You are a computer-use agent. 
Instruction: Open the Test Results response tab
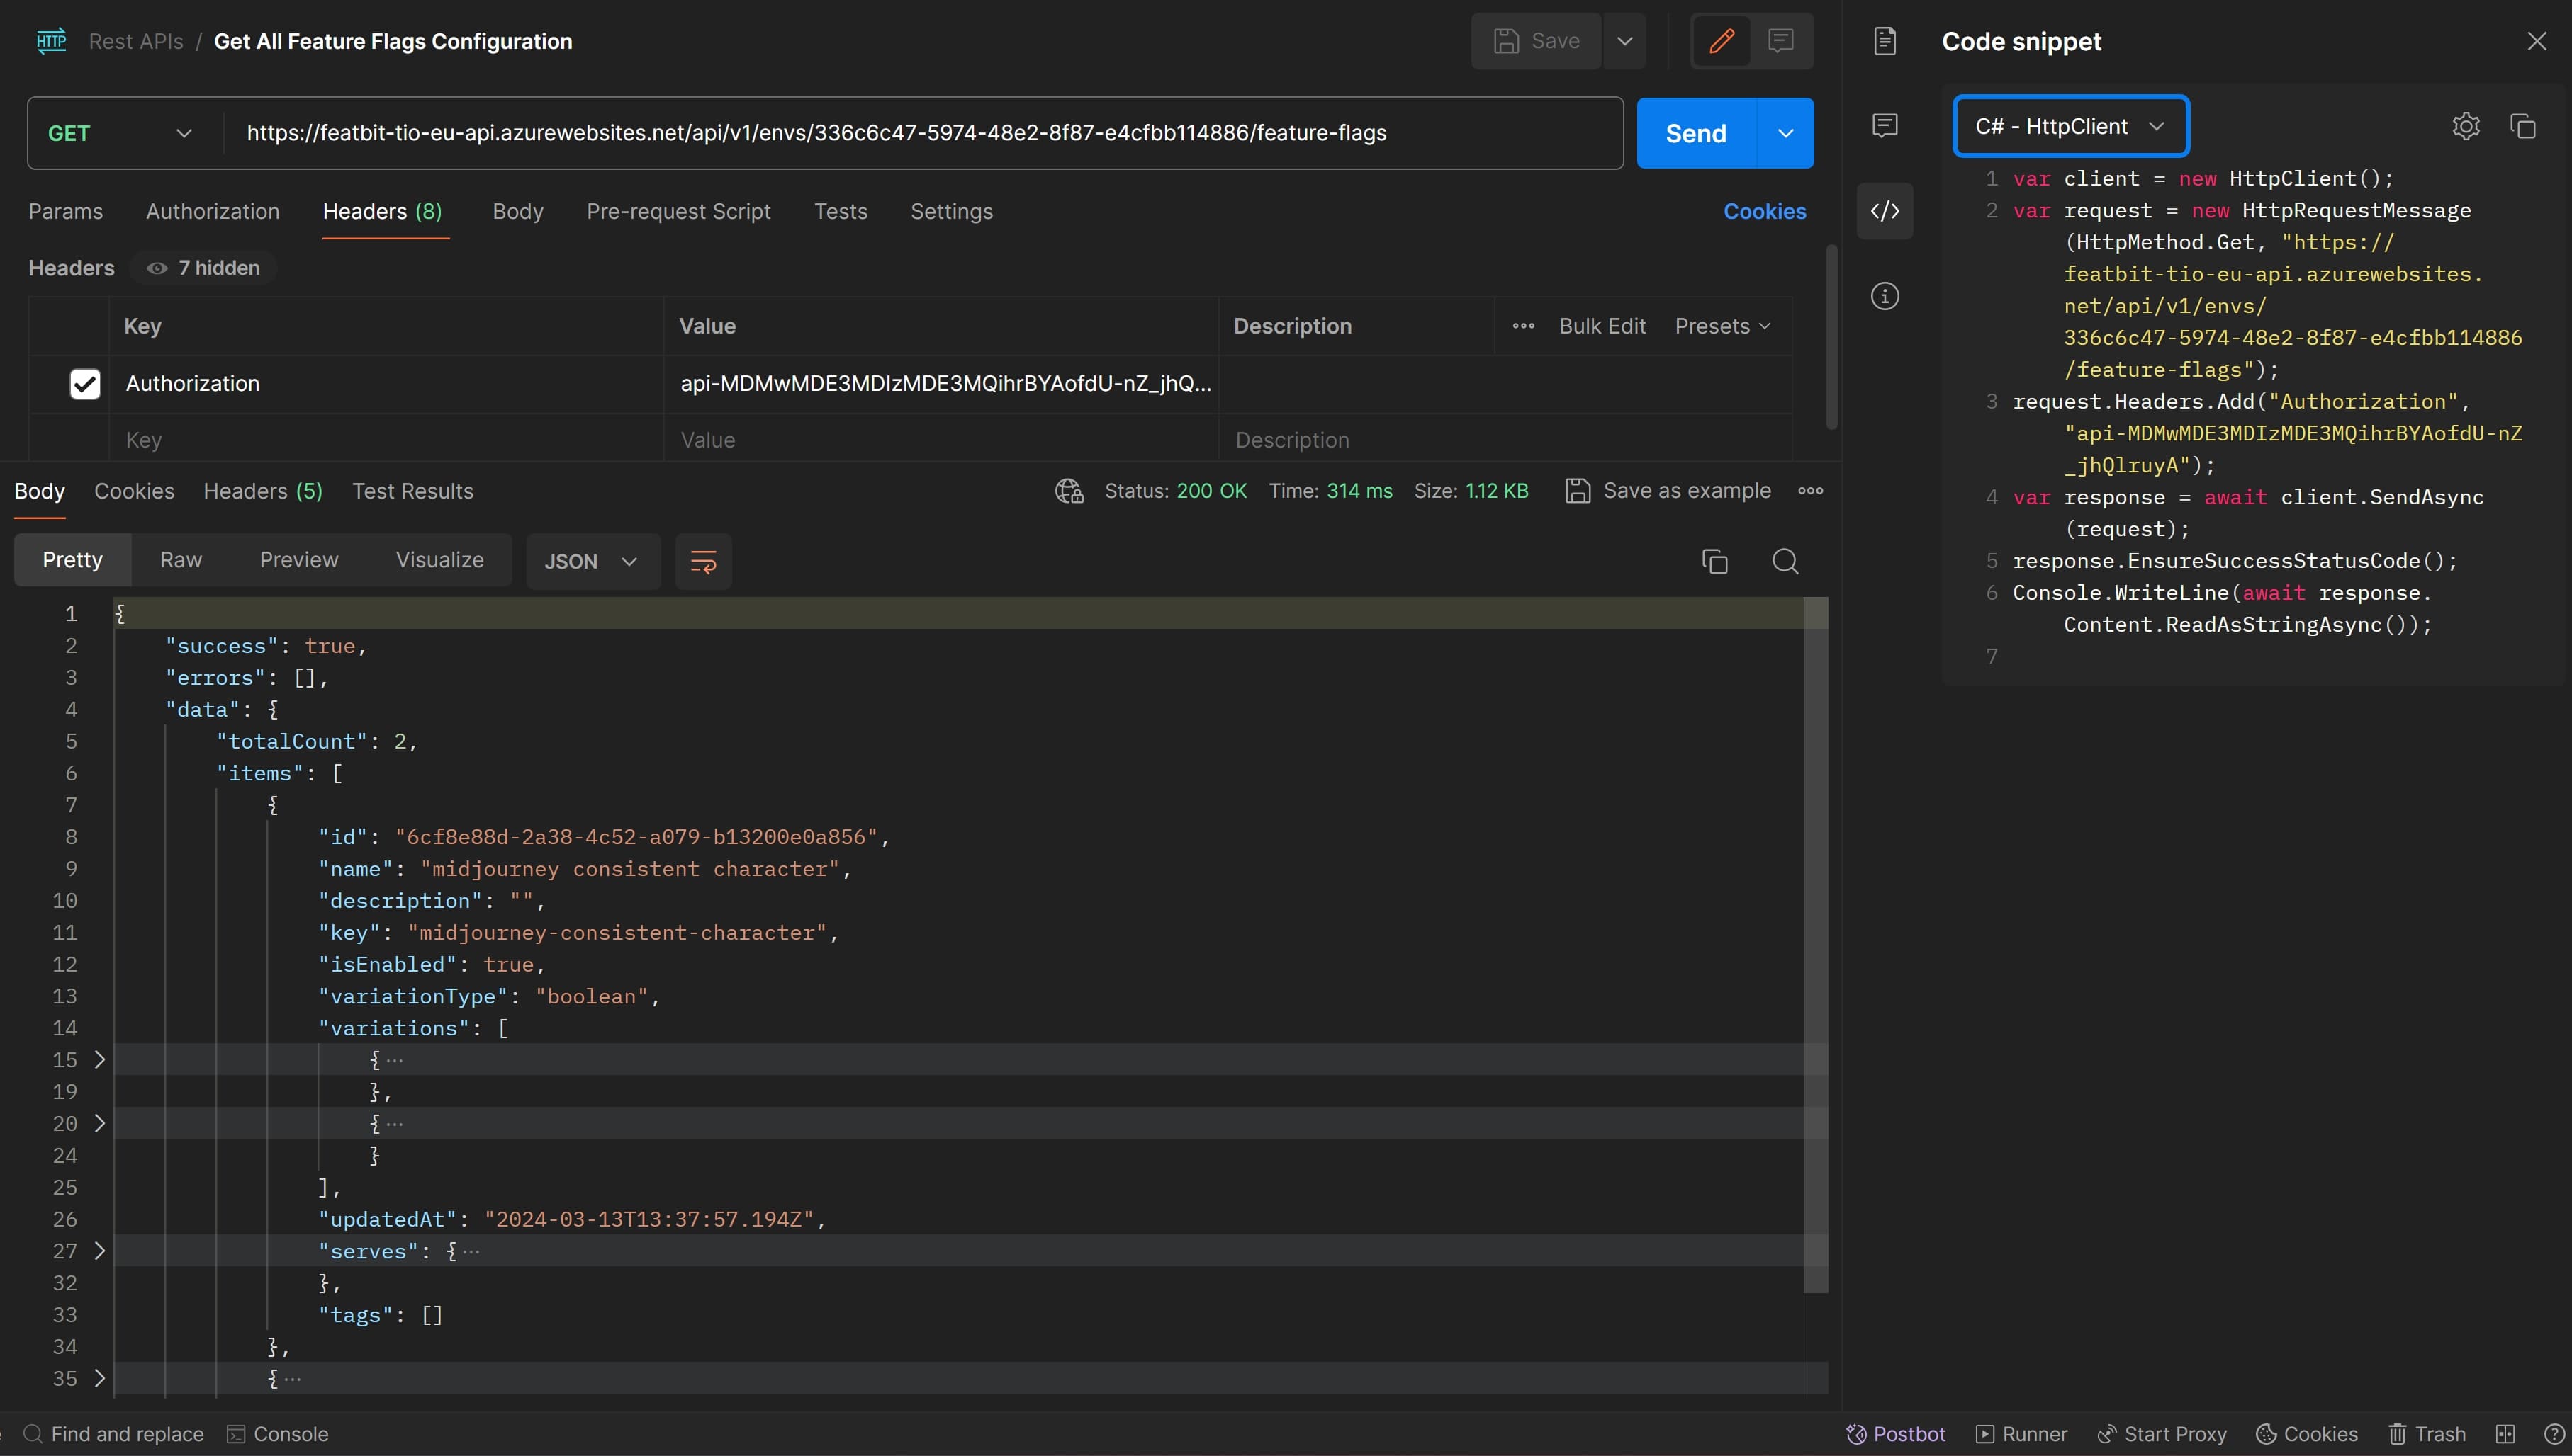point(412,491)
